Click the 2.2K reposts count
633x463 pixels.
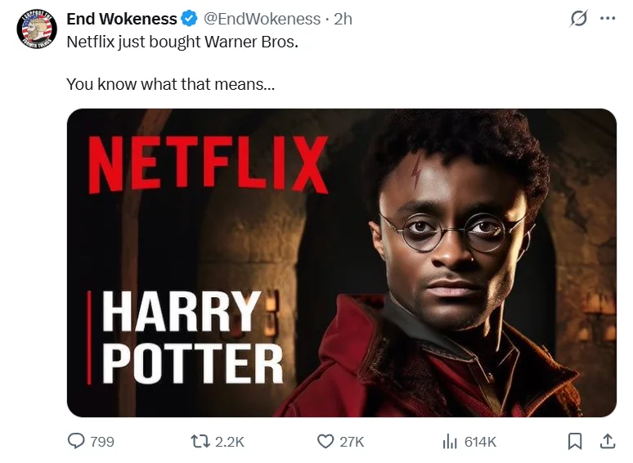[229, 442]
